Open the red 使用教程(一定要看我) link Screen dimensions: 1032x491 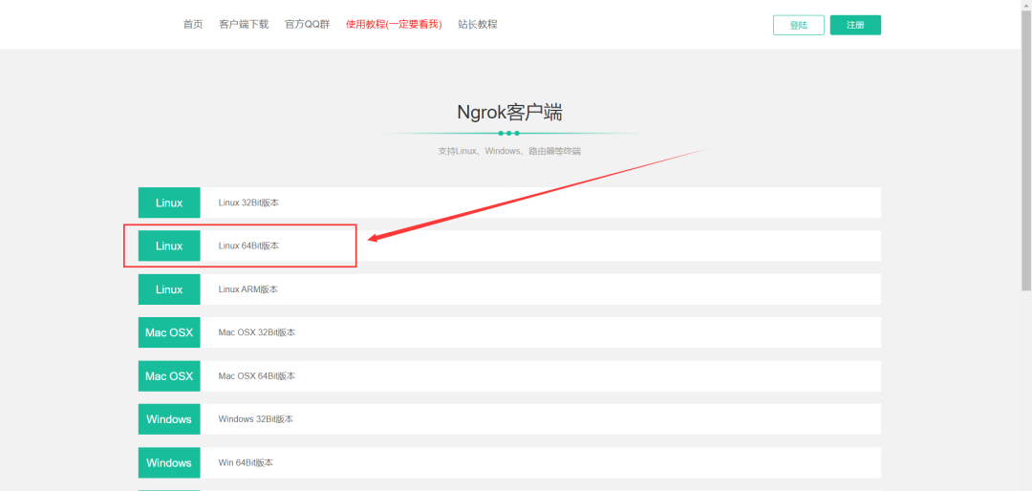tap(394, 24)
